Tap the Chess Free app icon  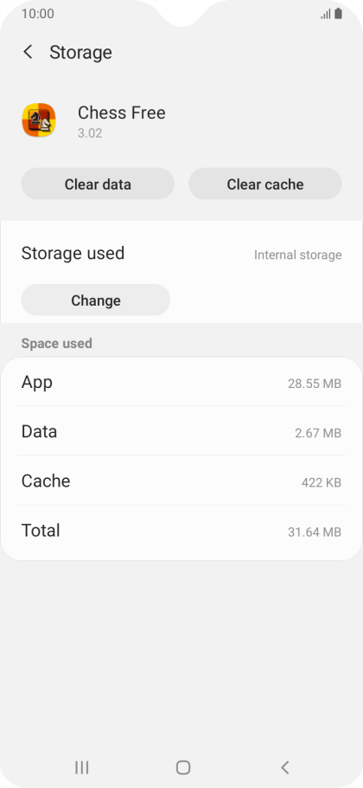click(39, 120)
